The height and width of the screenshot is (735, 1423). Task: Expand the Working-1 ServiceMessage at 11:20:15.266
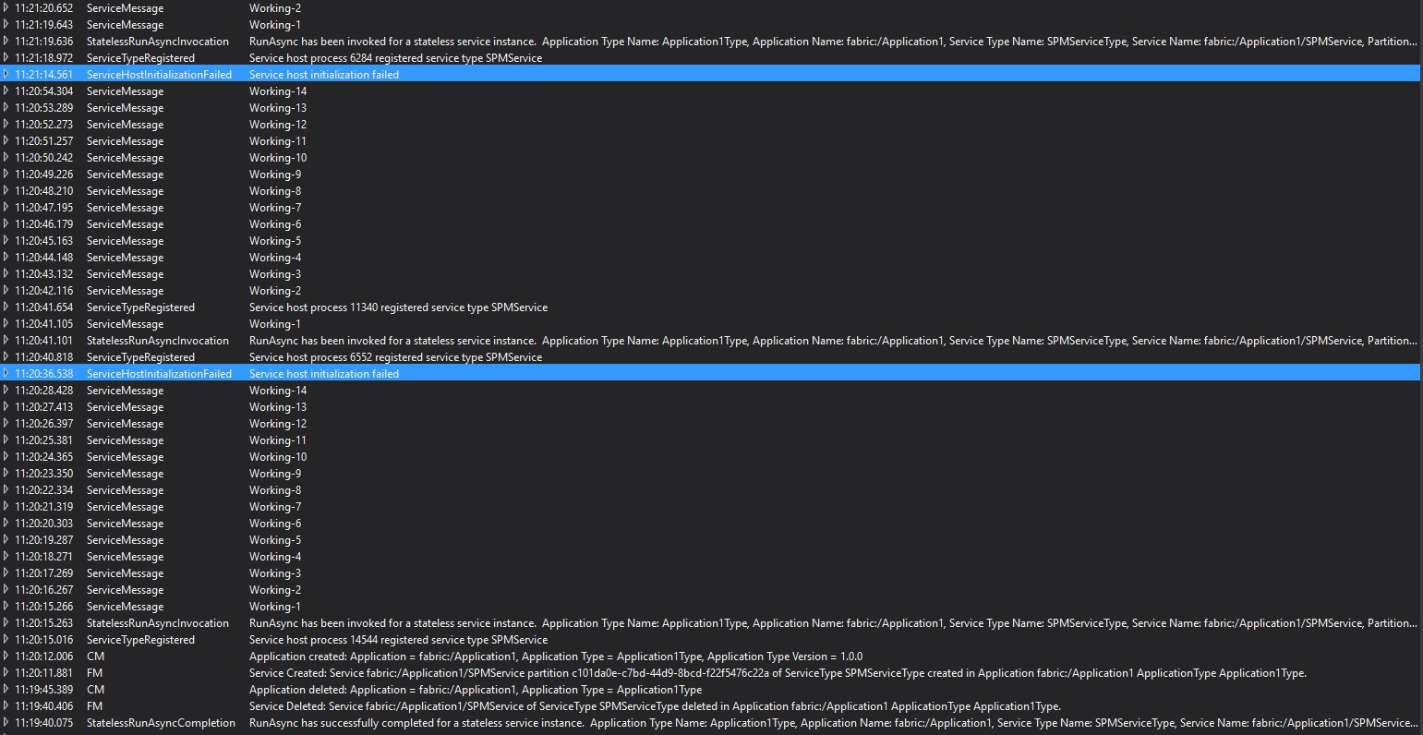[x=6, y=606]
